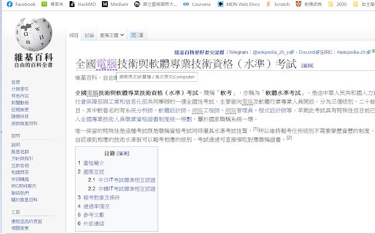This screenshot has width=375, height=234.
Task: Expand the 臺灣正體 language variant dropdown
Action: (112, 35)
